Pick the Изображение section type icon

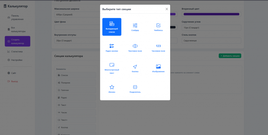(x=158, y=66)
